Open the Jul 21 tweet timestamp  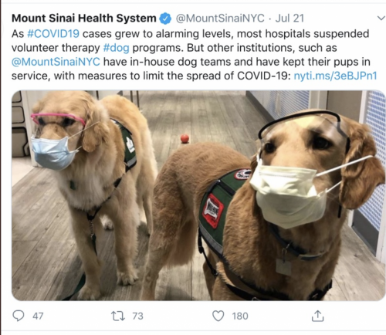(289, 19)
